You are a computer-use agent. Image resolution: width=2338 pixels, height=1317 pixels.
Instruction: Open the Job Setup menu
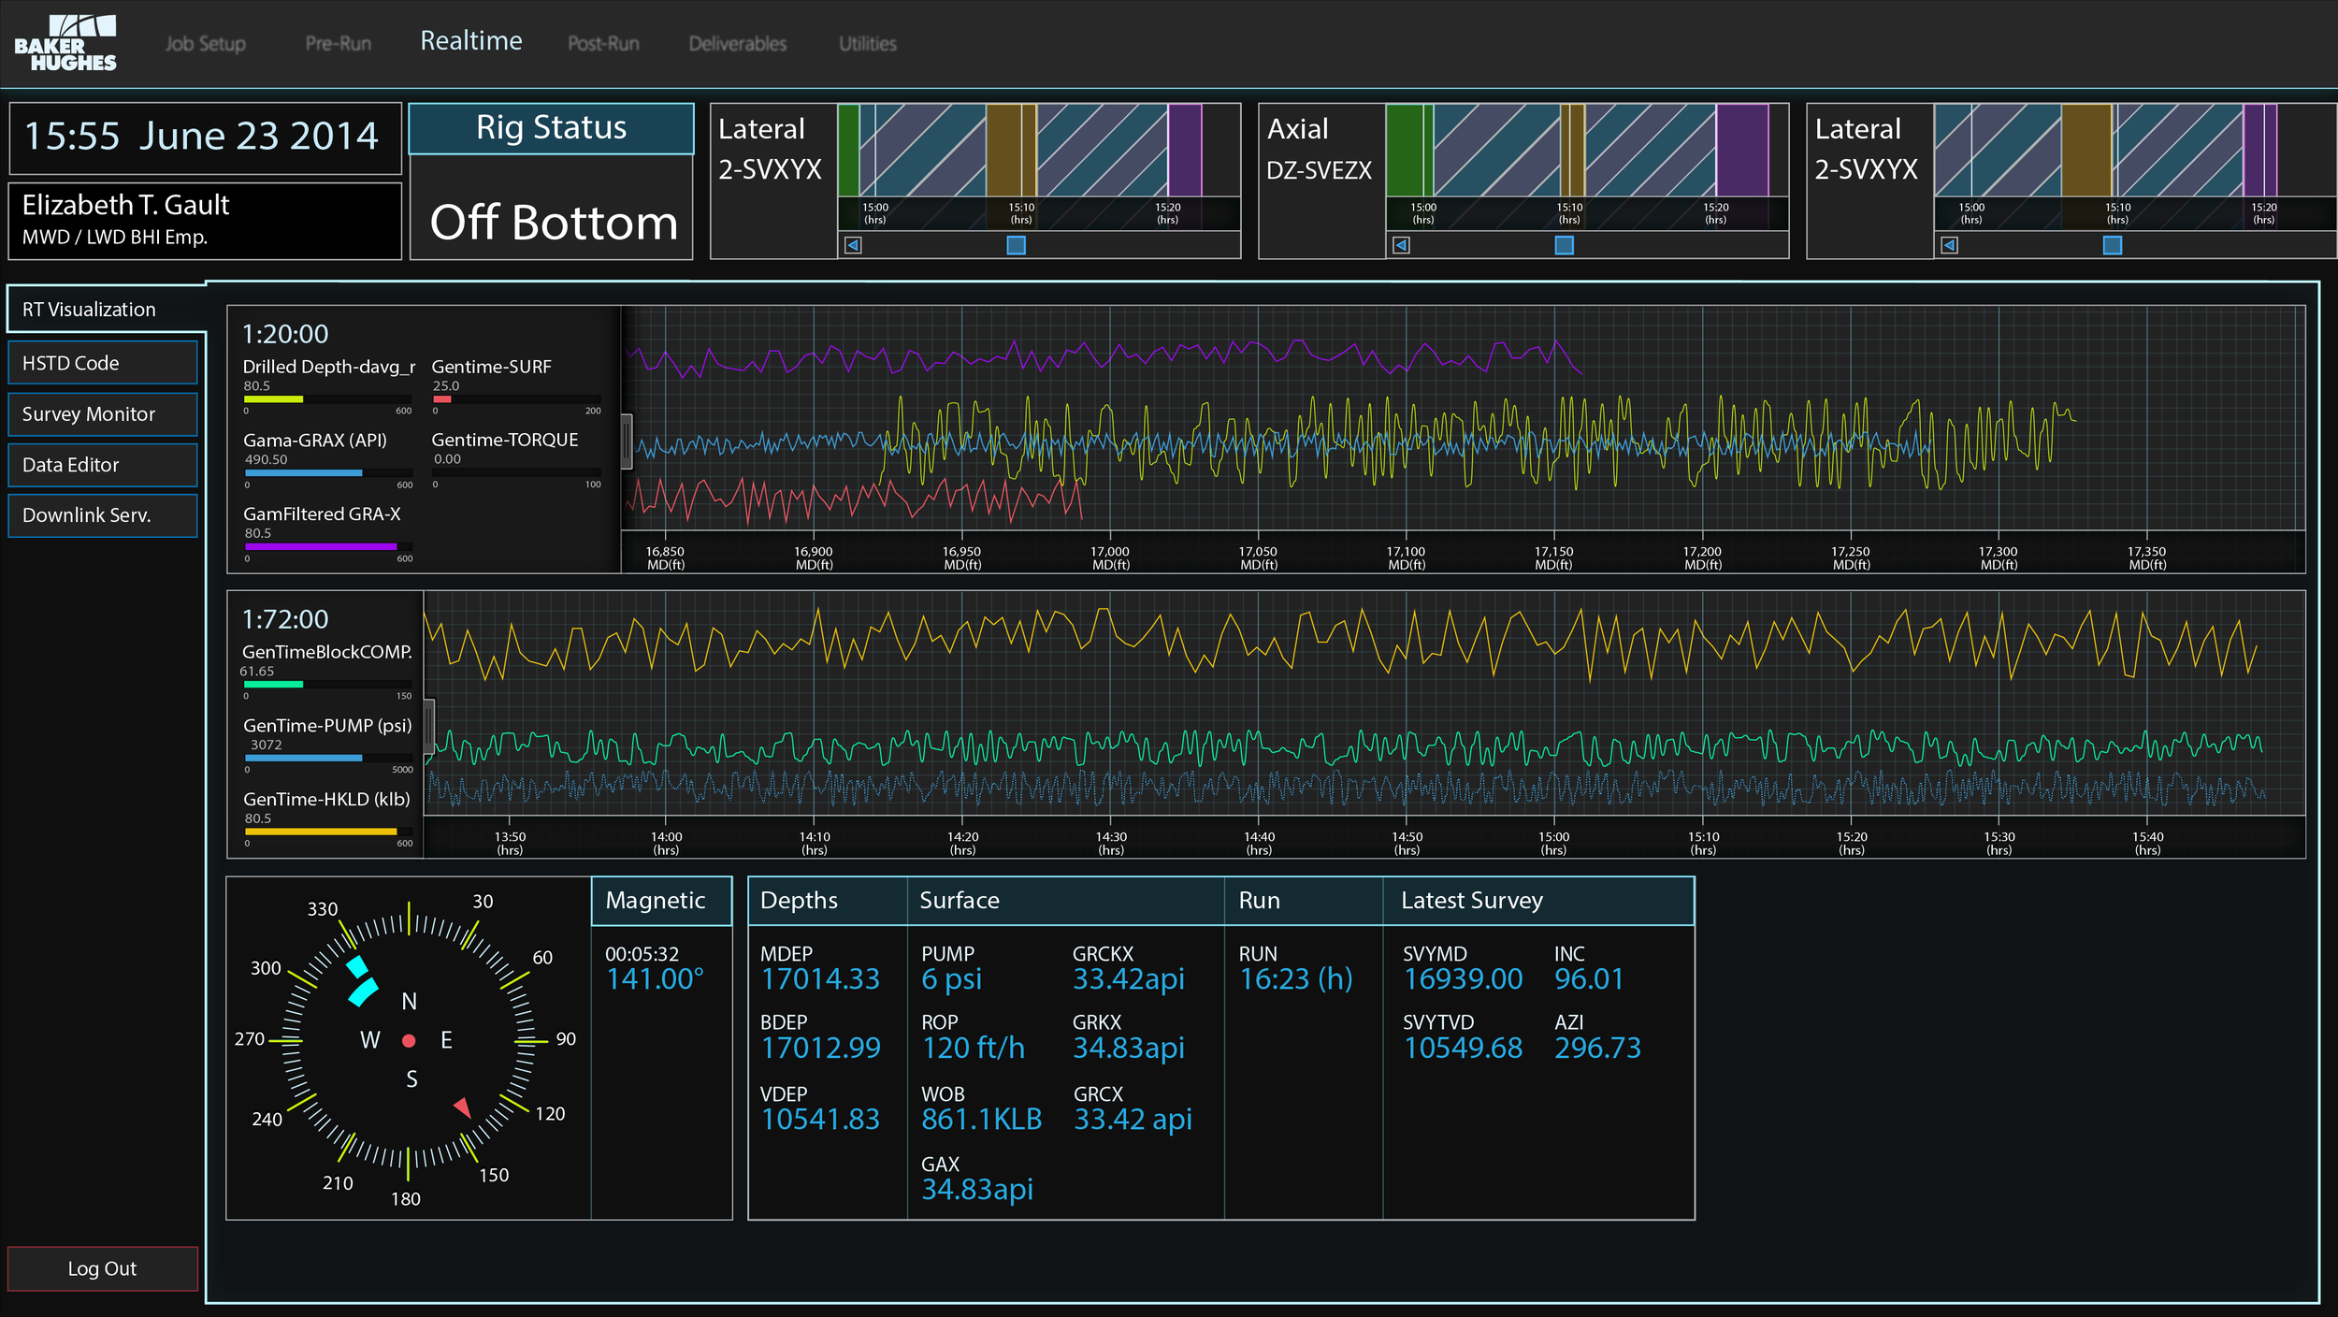pos(206,43)
